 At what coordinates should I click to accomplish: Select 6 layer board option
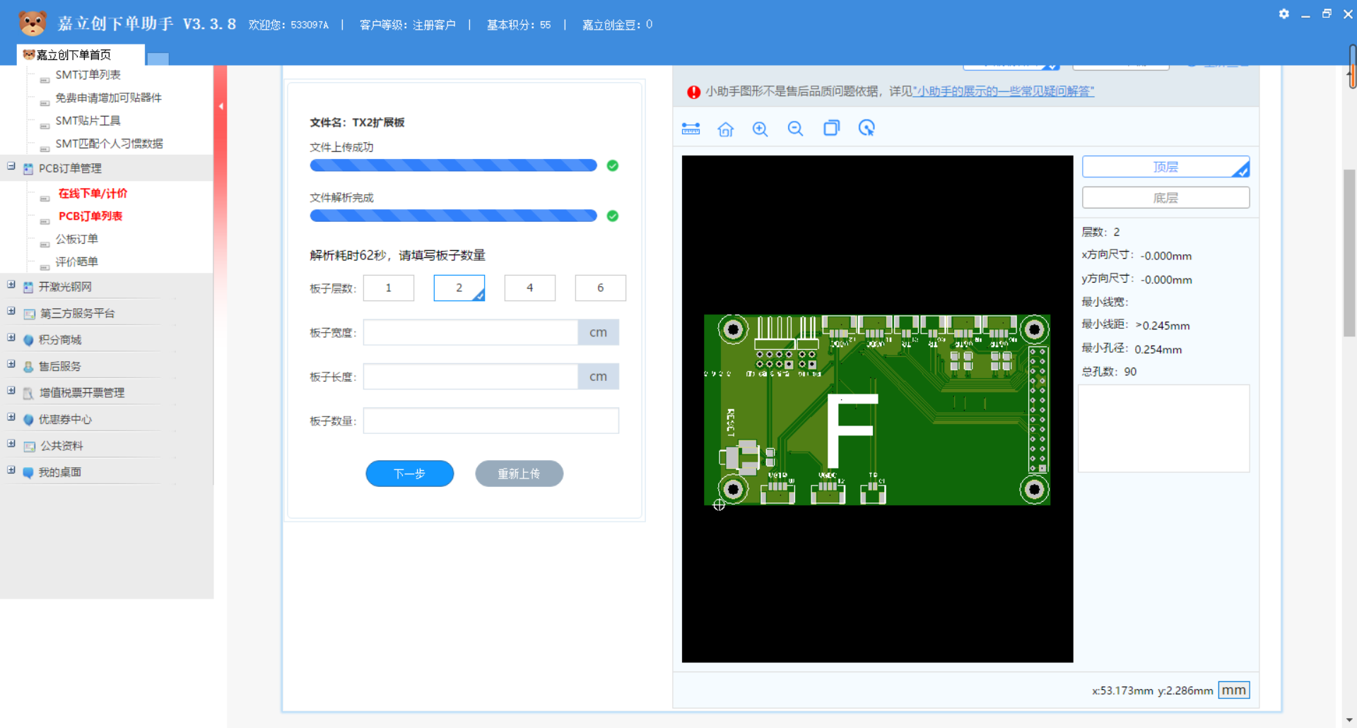(600, 288)
